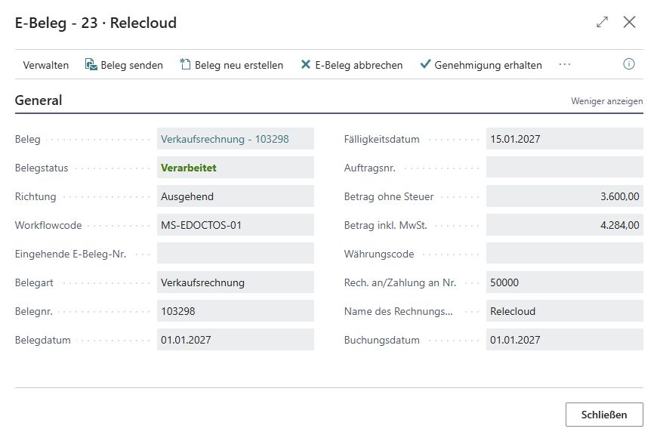The height and width of the screenshot is (441, 657).
Task: Click the Schließen button
Action: 604,415
